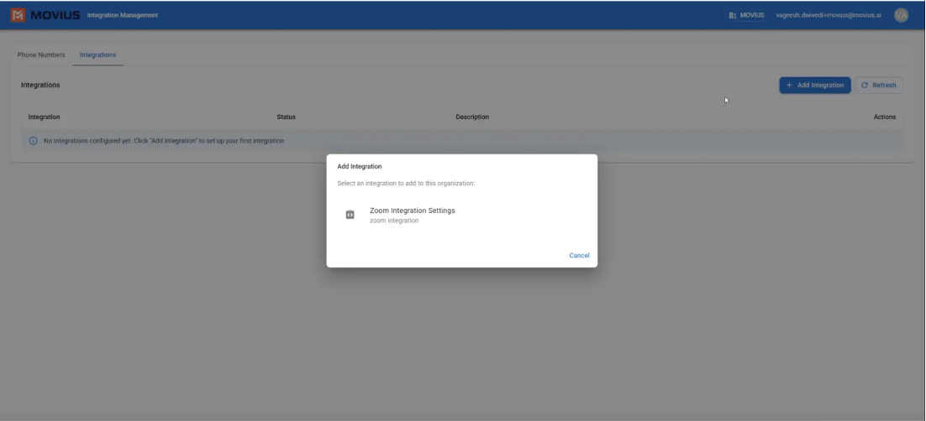Open the Integrations tab
Image resolution: width=926 pixels, height=421 pixels.
(x=98, y=55)
